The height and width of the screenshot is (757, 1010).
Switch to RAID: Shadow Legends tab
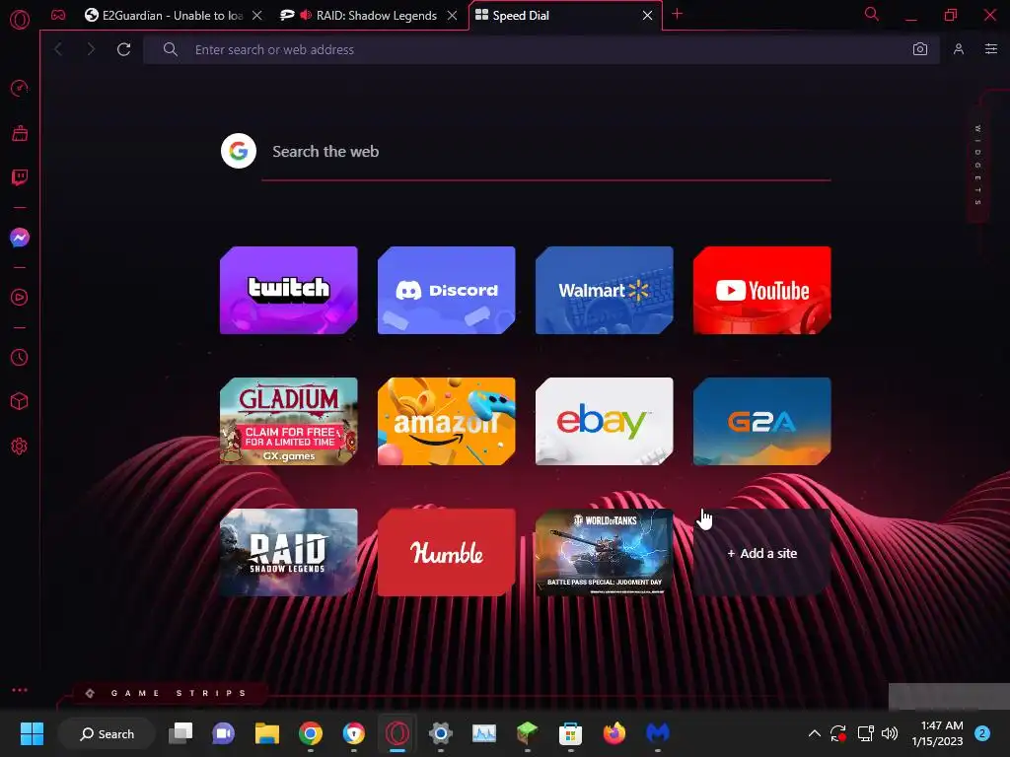(x=369, y=16)
